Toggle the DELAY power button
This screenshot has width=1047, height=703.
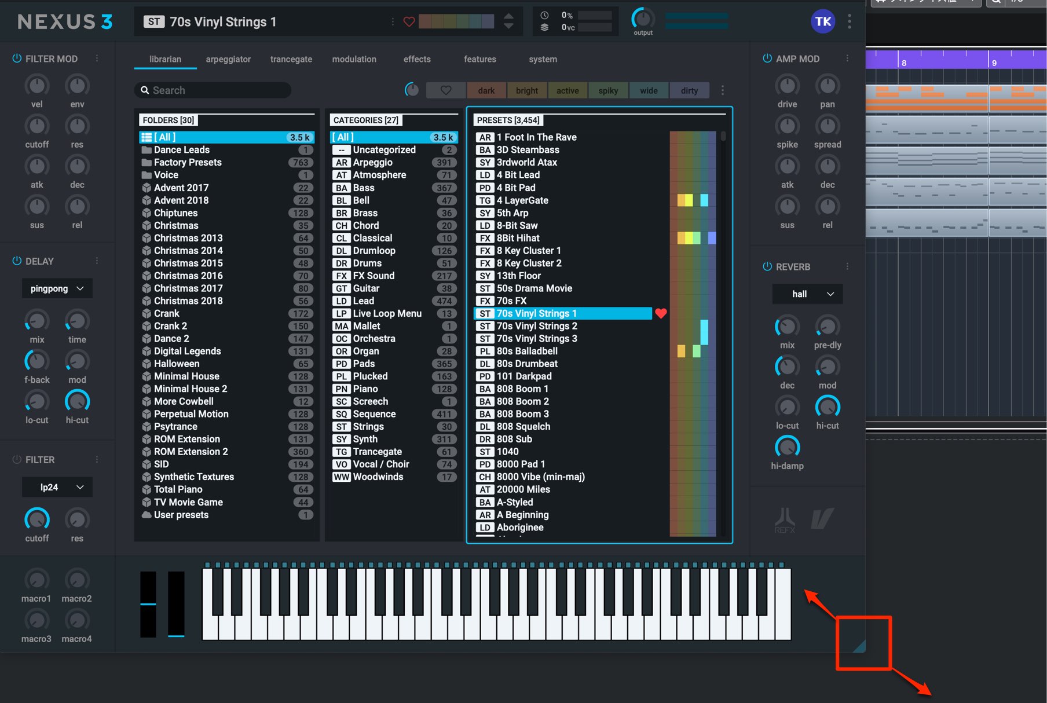tap(17, 261)
